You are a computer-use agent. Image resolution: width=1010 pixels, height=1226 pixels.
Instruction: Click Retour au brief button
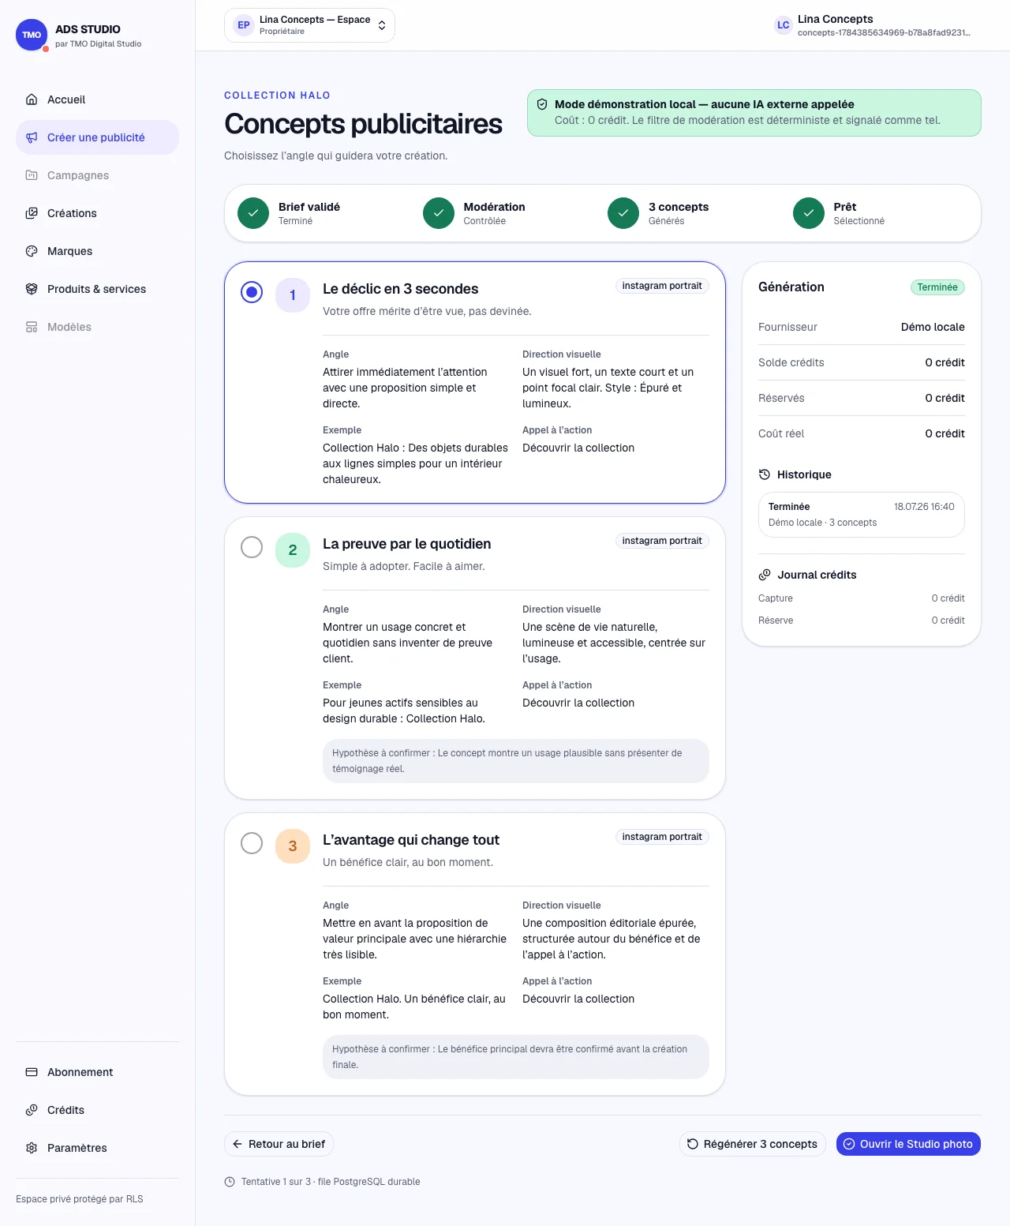[x=279, y=1144]
